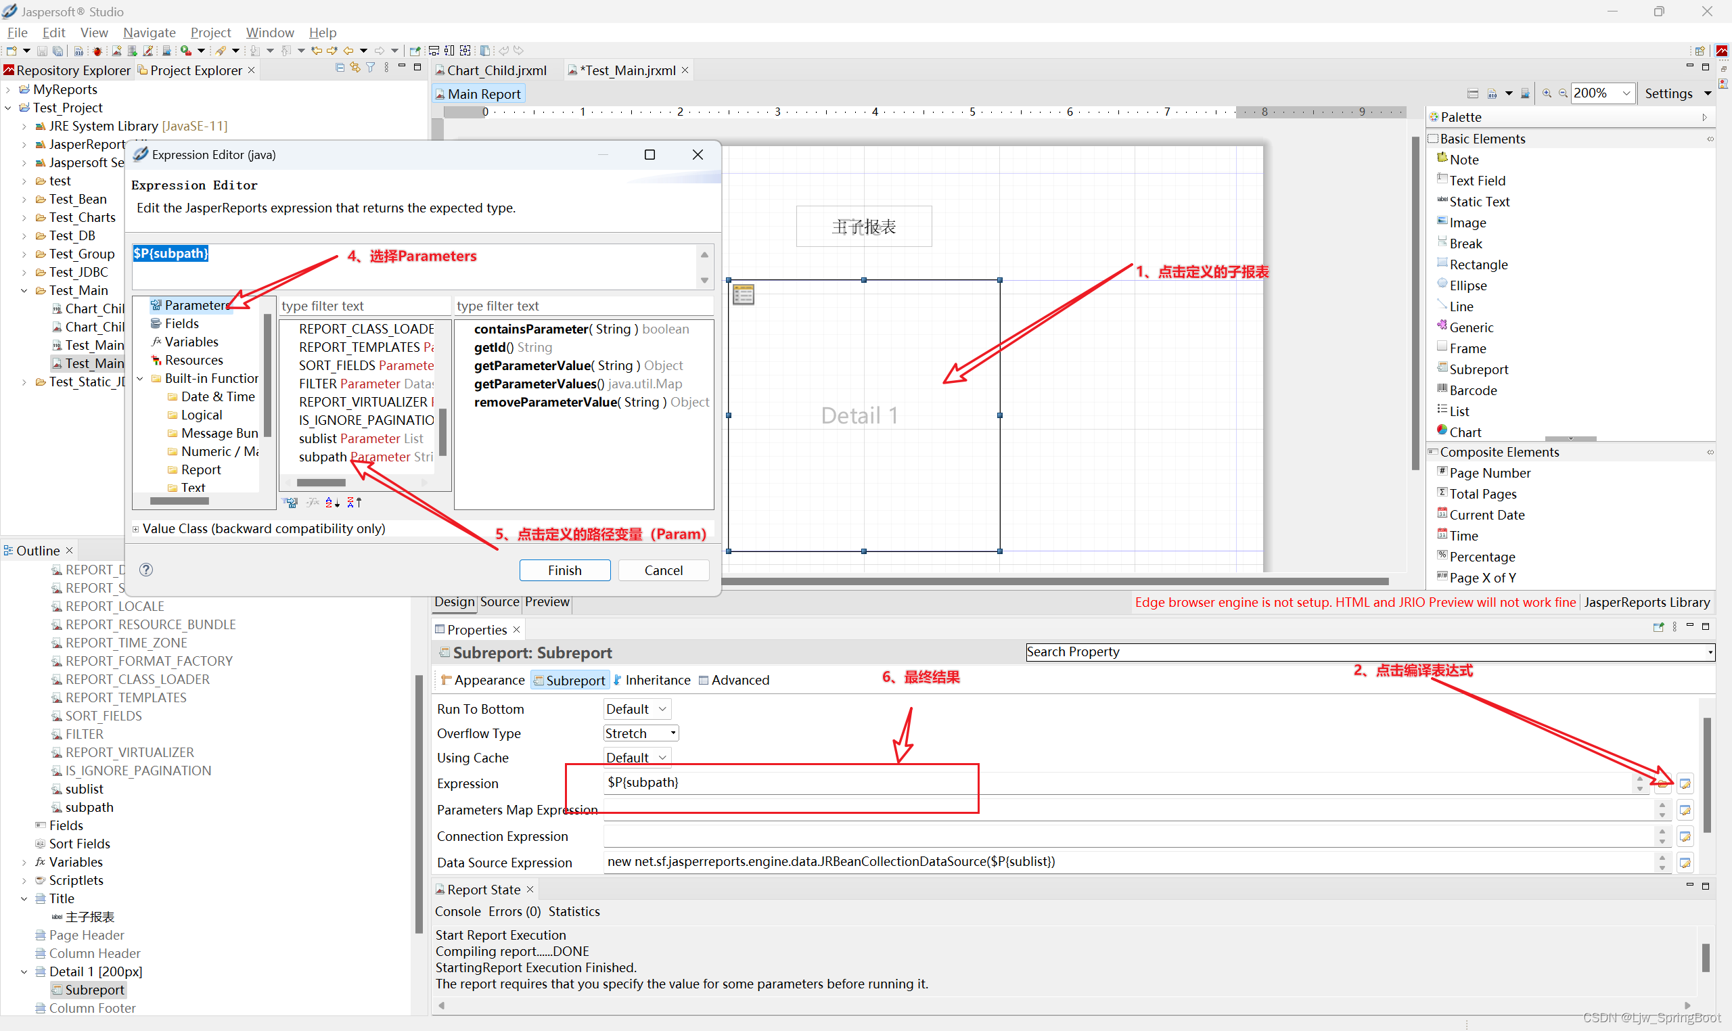Open the 200% zoom level dropdown
1732x1031 pixels.
click(x=1626, y=94)
